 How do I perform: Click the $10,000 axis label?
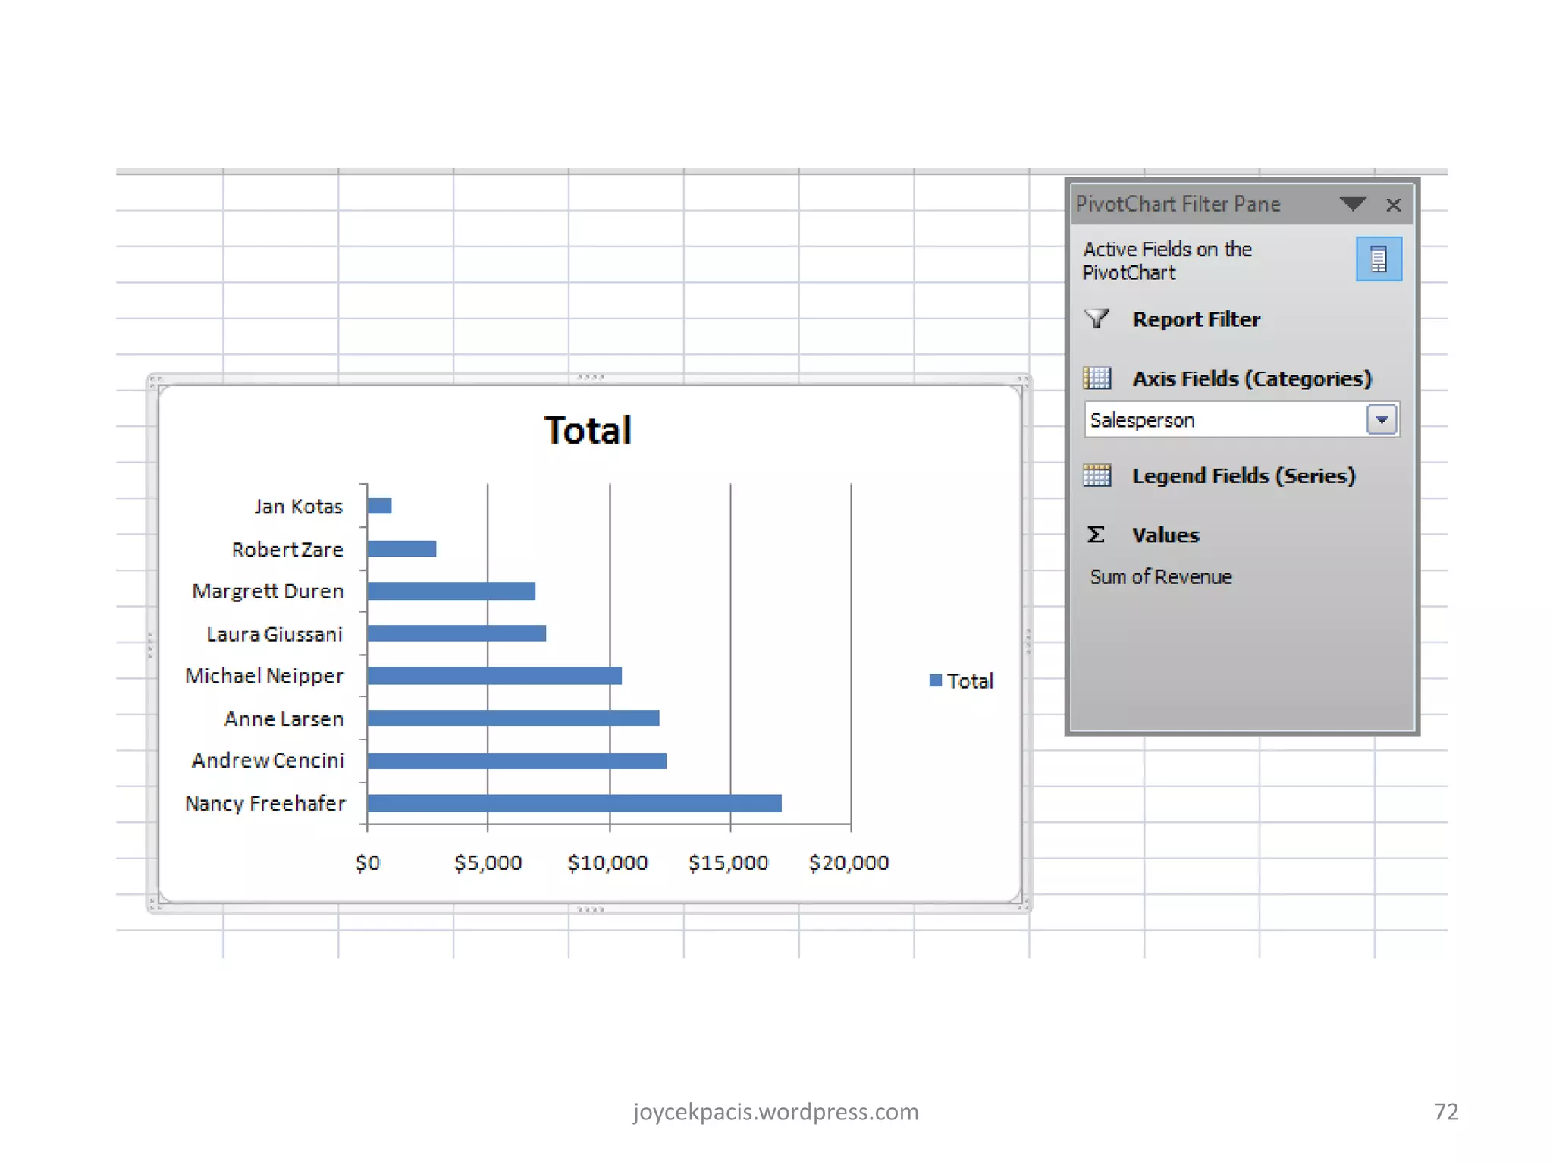tap(607, 863)
